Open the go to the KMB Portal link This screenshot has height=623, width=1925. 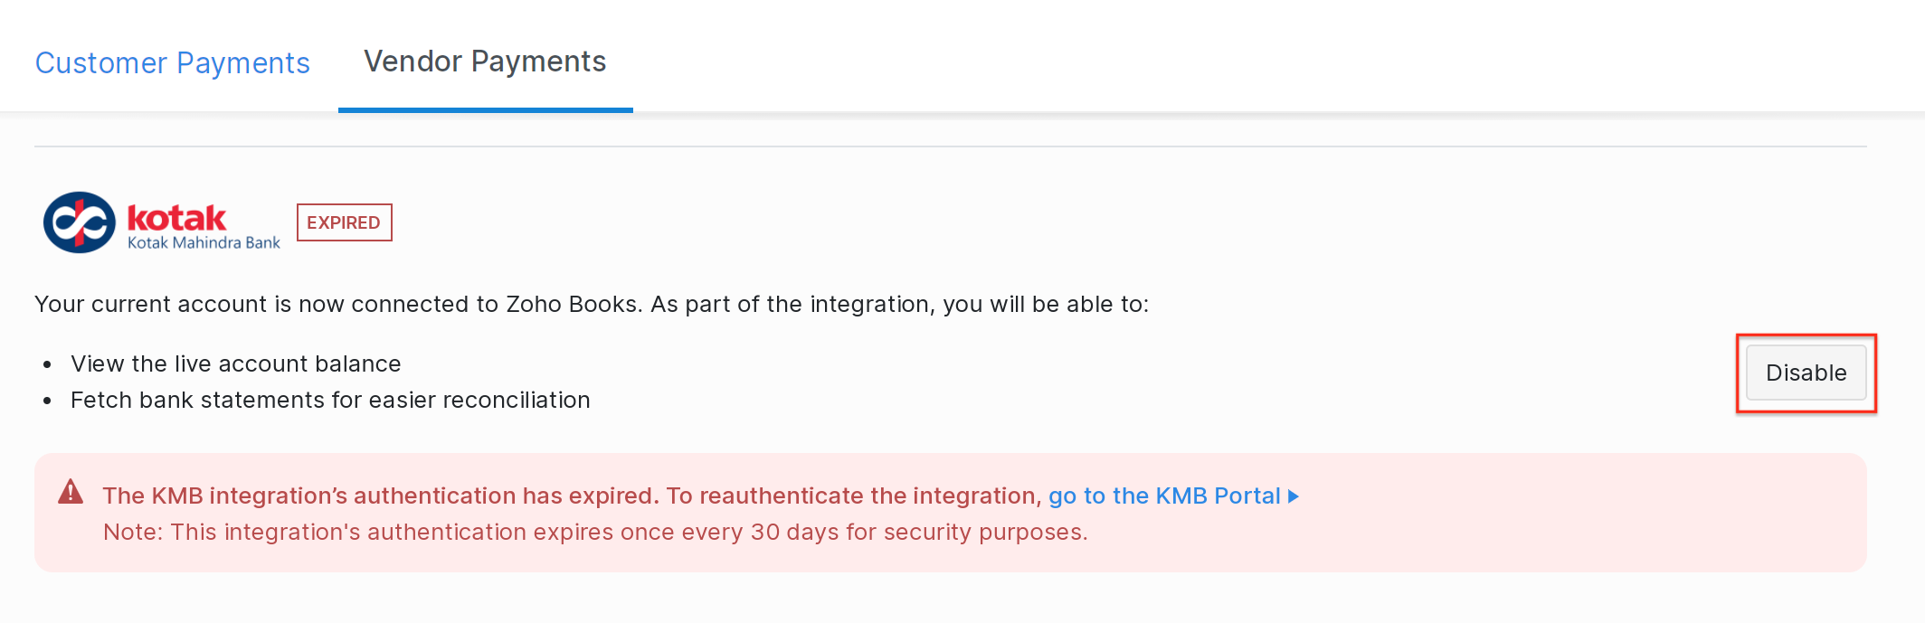click(x=1163, y=496)
